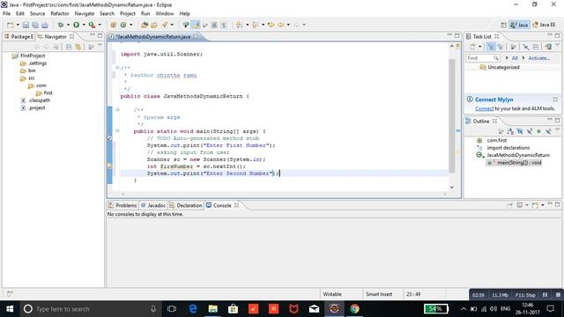Open New Java Class dropdown arrow
The height and width of the screenshot is (317, 564).
tap(130, 25)
